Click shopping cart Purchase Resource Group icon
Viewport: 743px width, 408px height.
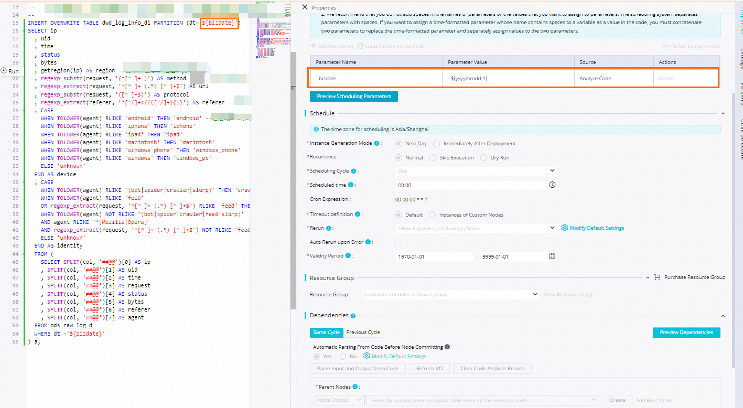(x=657, y=277)
